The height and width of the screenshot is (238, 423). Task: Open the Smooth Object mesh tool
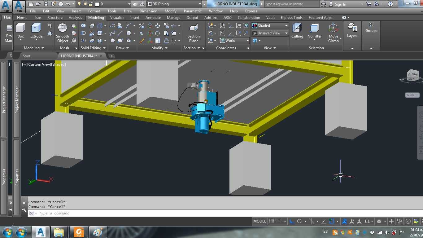pos(63,33)
